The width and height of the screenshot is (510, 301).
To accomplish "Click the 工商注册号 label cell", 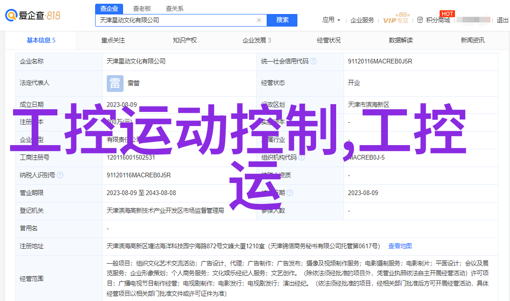I will click(x=59, y=158).
